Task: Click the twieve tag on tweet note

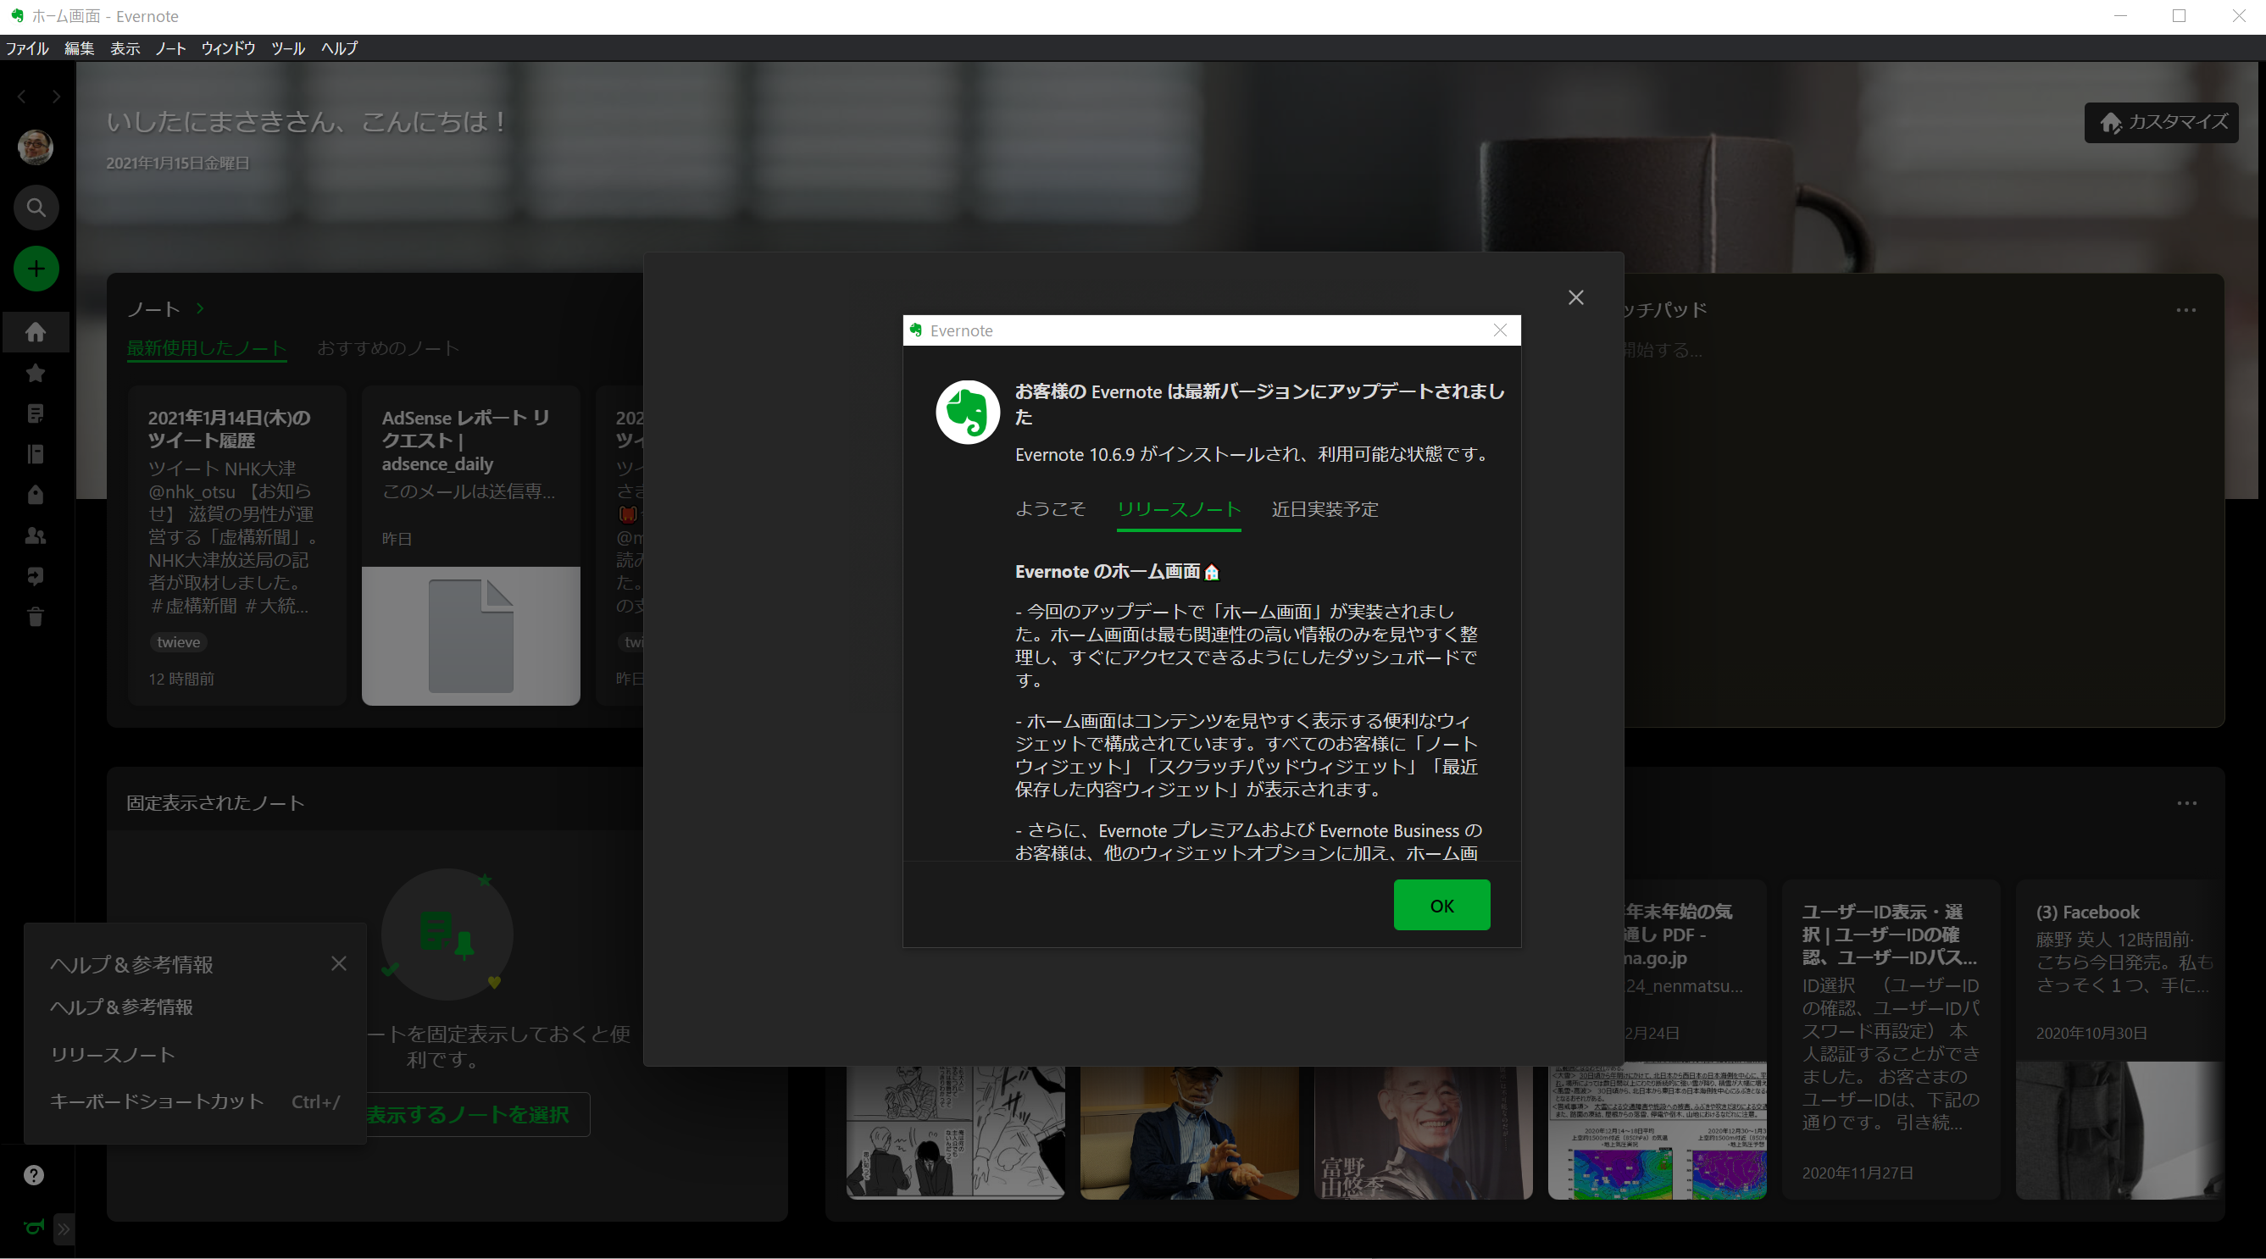Action: pyautogui.click(x=179, y=643)
